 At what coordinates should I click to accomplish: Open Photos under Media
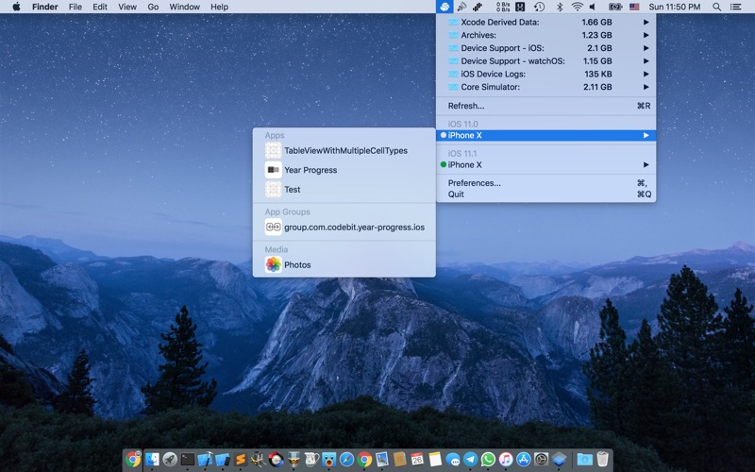tap(344, 265)
